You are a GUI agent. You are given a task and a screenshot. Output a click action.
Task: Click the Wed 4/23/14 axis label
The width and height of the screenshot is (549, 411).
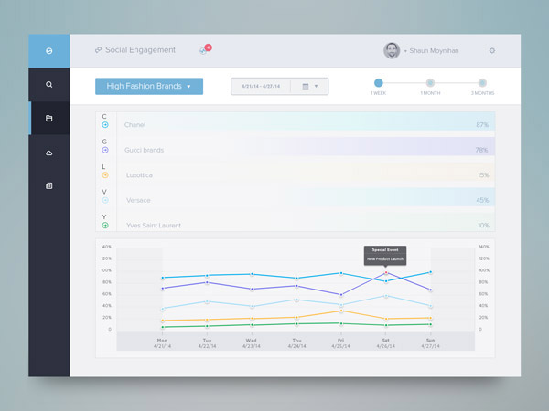click(x=252, y=343)
